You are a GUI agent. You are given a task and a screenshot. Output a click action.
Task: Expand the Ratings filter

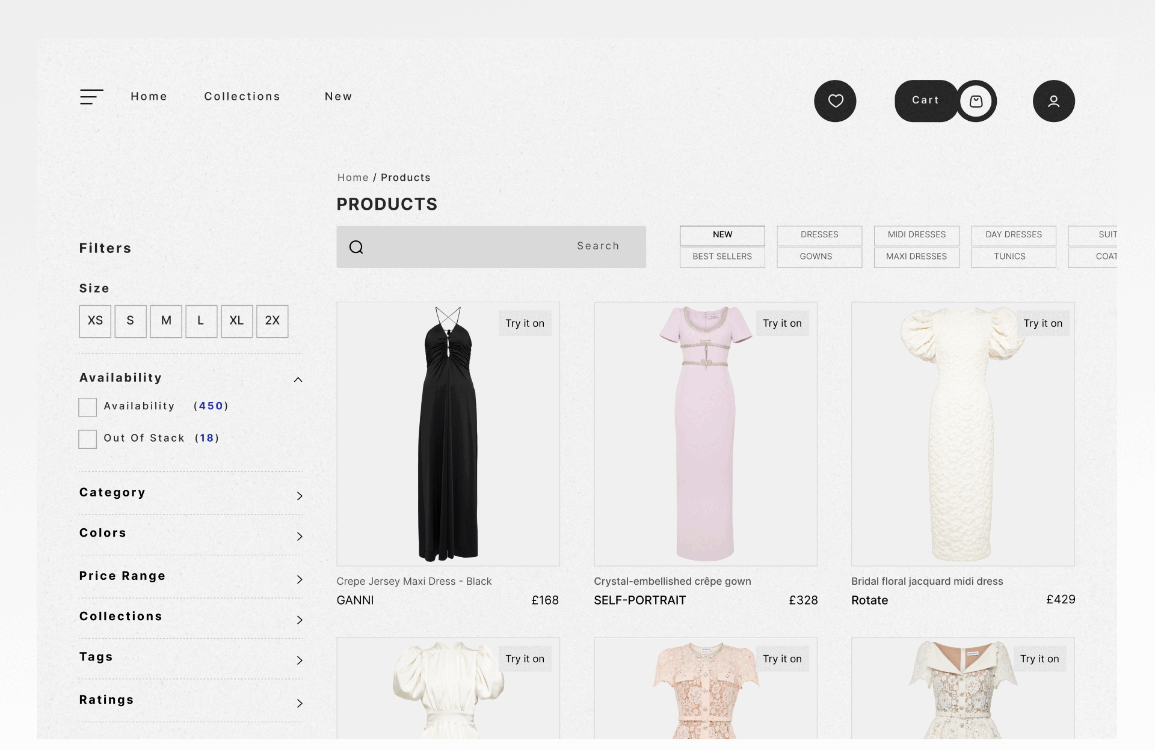point(299,703)
